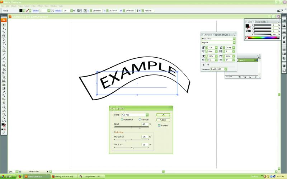
Task: Switch to the Color Guide tab
Action: pyautogui.click(x=261, y=22)
